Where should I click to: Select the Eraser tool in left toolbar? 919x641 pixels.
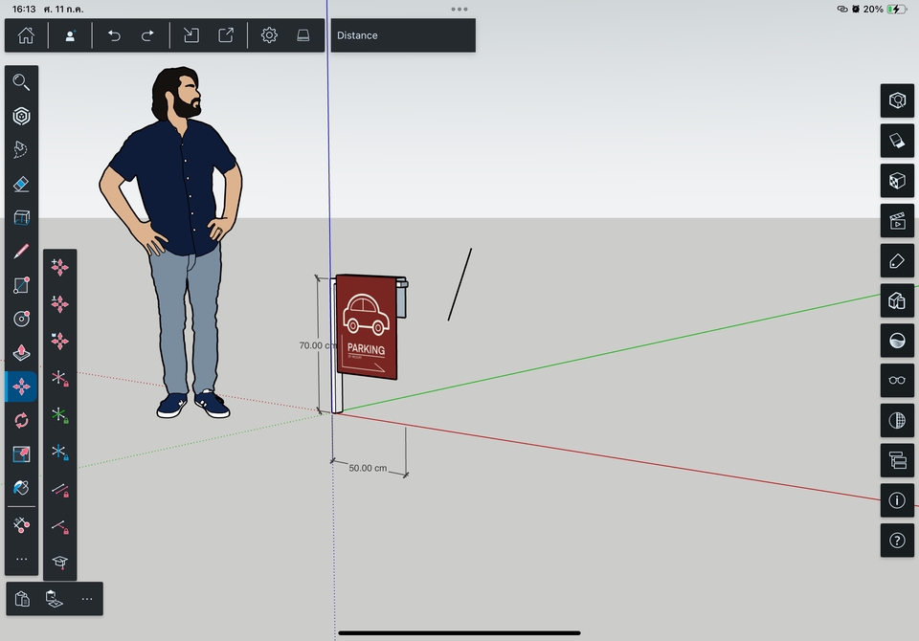click(x=21, y=184)
